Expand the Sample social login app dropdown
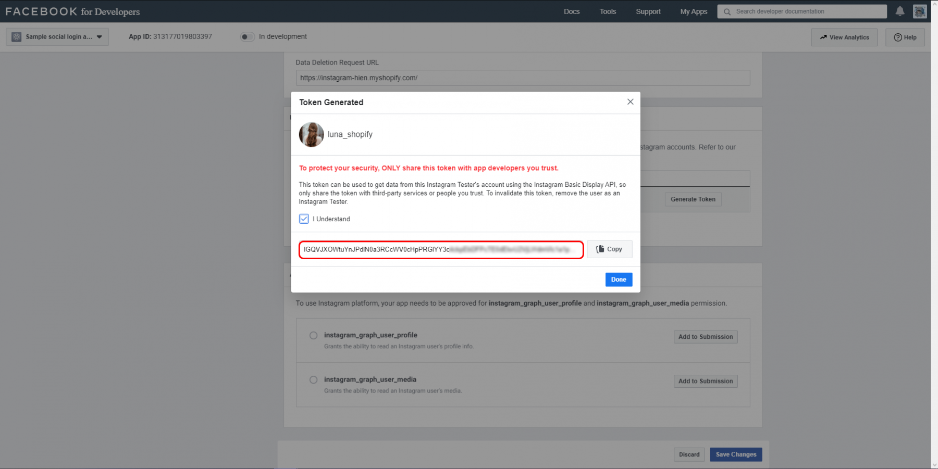 coord(57,36)
